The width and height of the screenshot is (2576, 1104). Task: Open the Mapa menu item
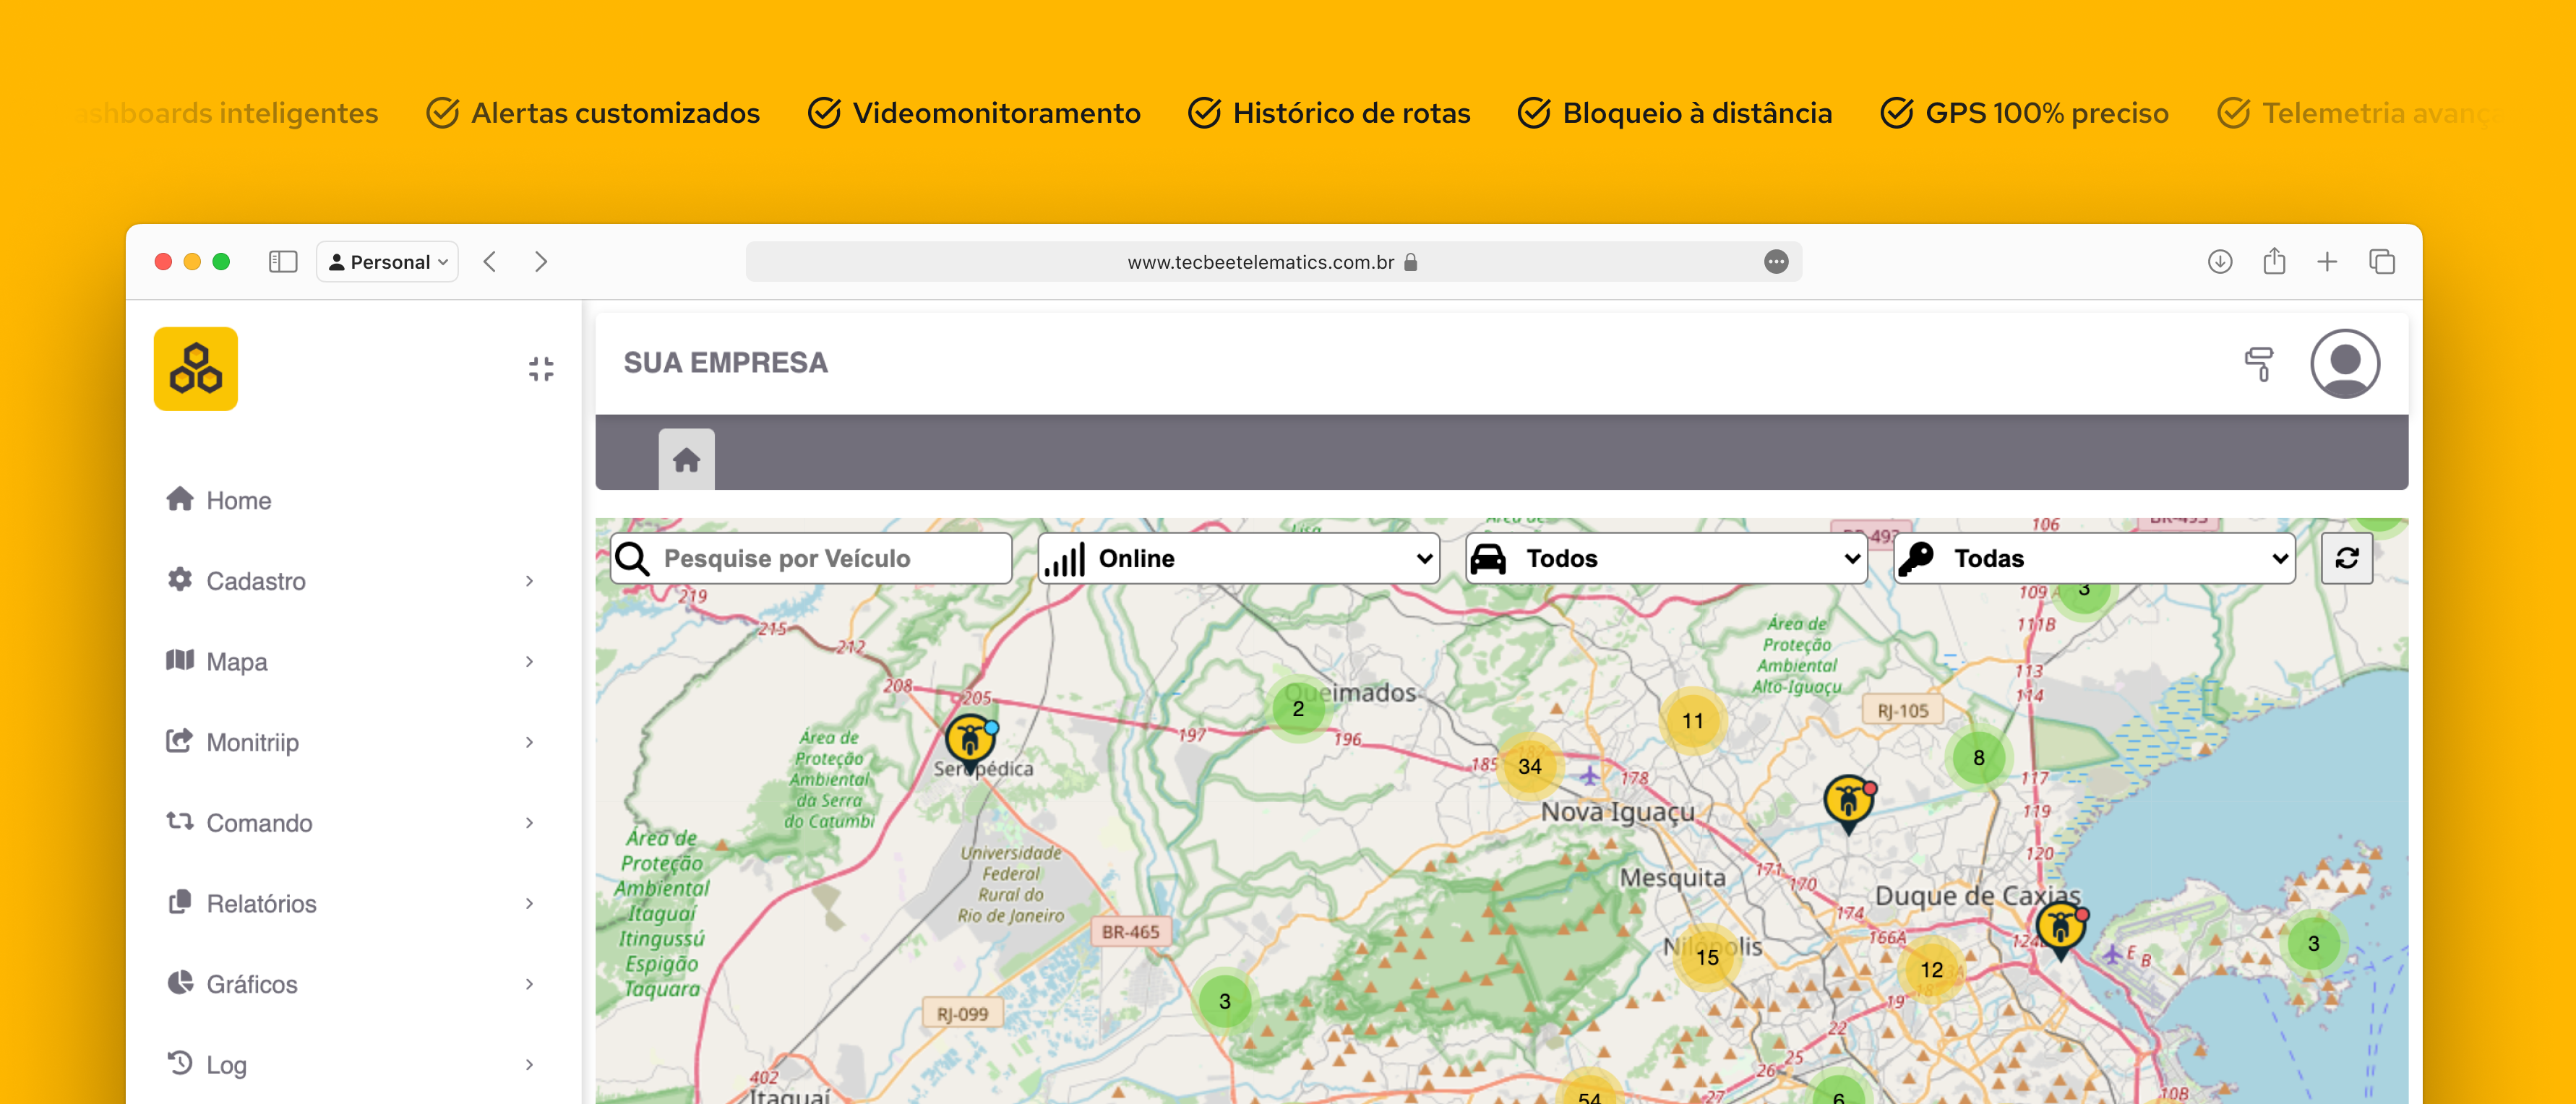[x=350, y=662]
